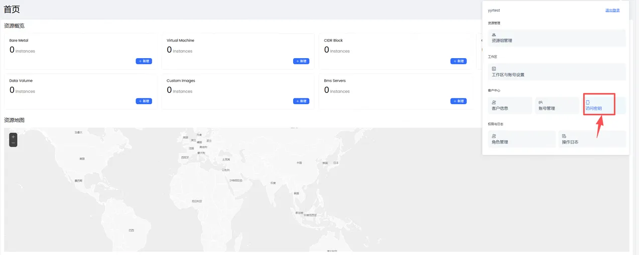Click the 资源组管理 people icon

(494, 35)
